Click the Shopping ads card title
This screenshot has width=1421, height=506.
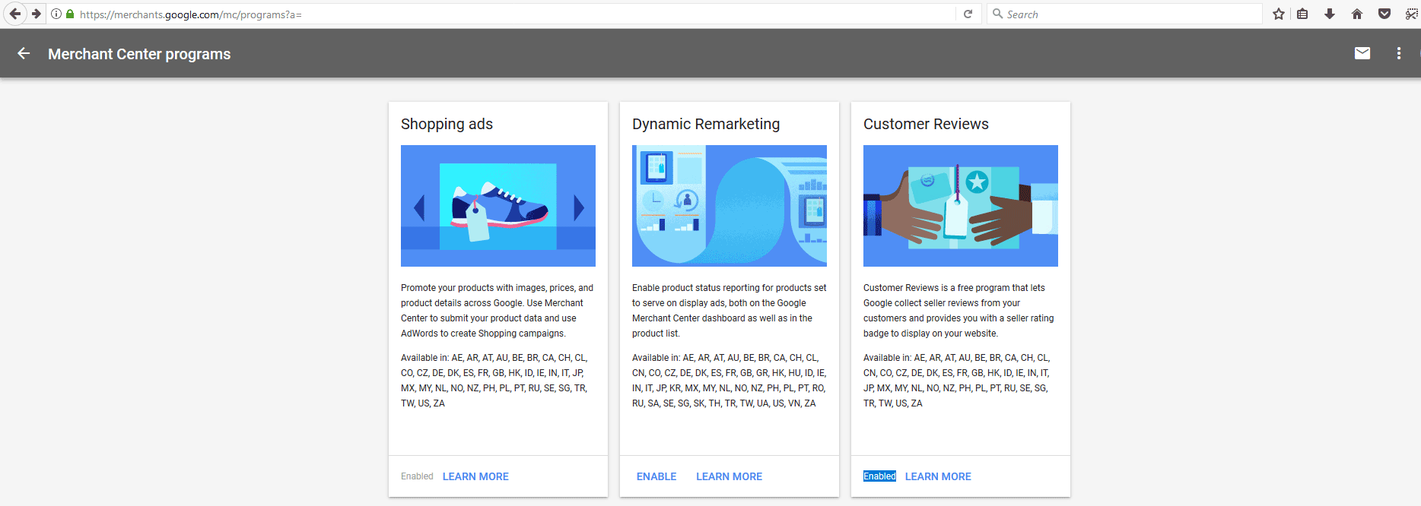tap(447, 124)
